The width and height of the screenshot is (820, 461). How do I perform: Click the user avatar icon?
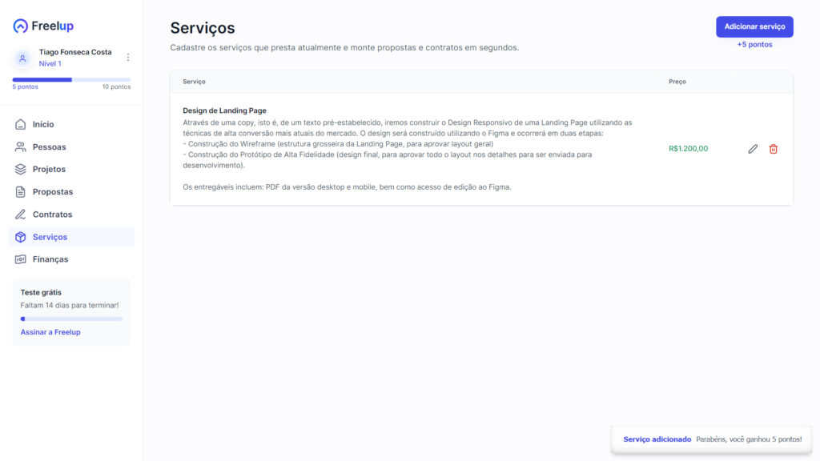point(22,58)
